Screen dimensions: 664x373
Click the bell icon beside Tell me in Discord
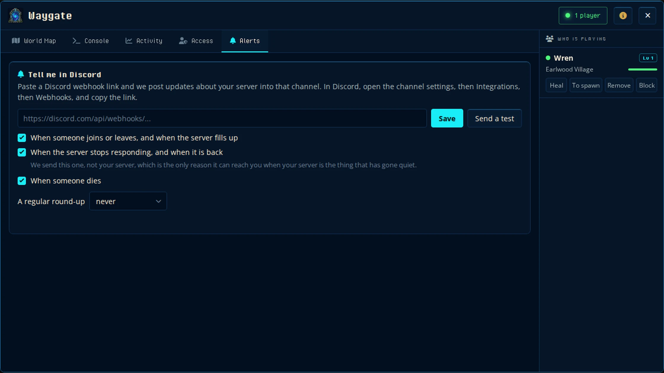coord(21,74)
